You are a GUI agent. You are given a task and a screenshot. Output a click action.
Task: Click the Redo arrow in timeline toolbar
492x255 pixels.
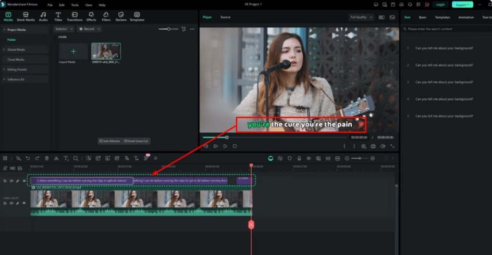37,158
